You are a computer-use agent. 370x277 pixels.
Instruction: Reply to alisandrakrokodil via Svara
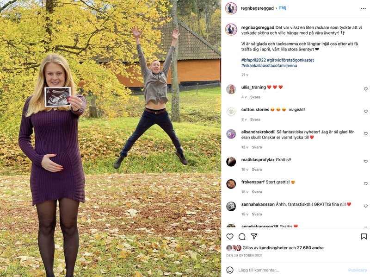point(257,147)
